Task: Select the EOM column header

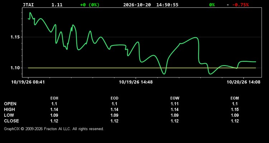Action: click(235, 98)
